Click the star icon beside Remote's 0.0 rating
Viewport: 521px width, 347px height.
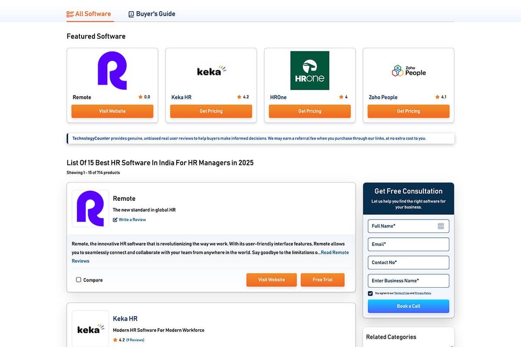tap(140, 97)
